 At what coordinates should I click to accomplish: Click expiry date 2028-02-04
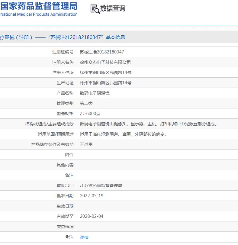click(x=92, y=216)
